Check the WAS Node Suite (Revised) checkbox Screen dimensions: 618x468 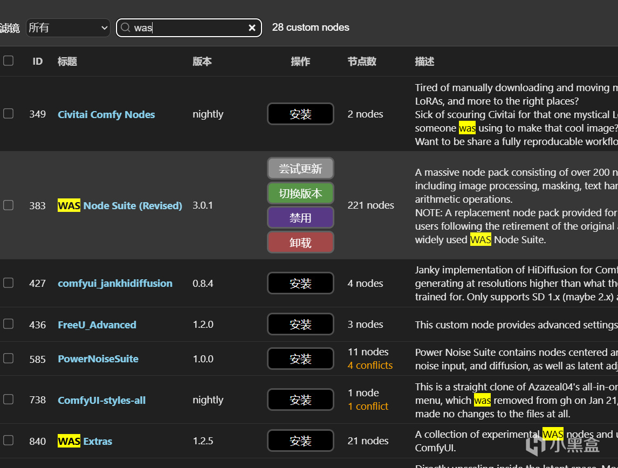click(x=8, y=205)
